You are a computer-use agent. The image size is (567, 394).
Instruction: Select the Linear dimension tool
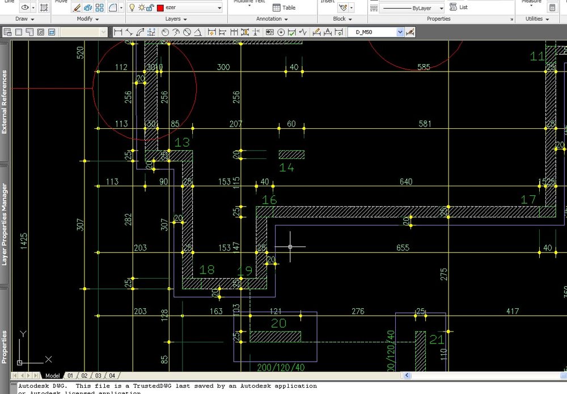click(118, 32)
